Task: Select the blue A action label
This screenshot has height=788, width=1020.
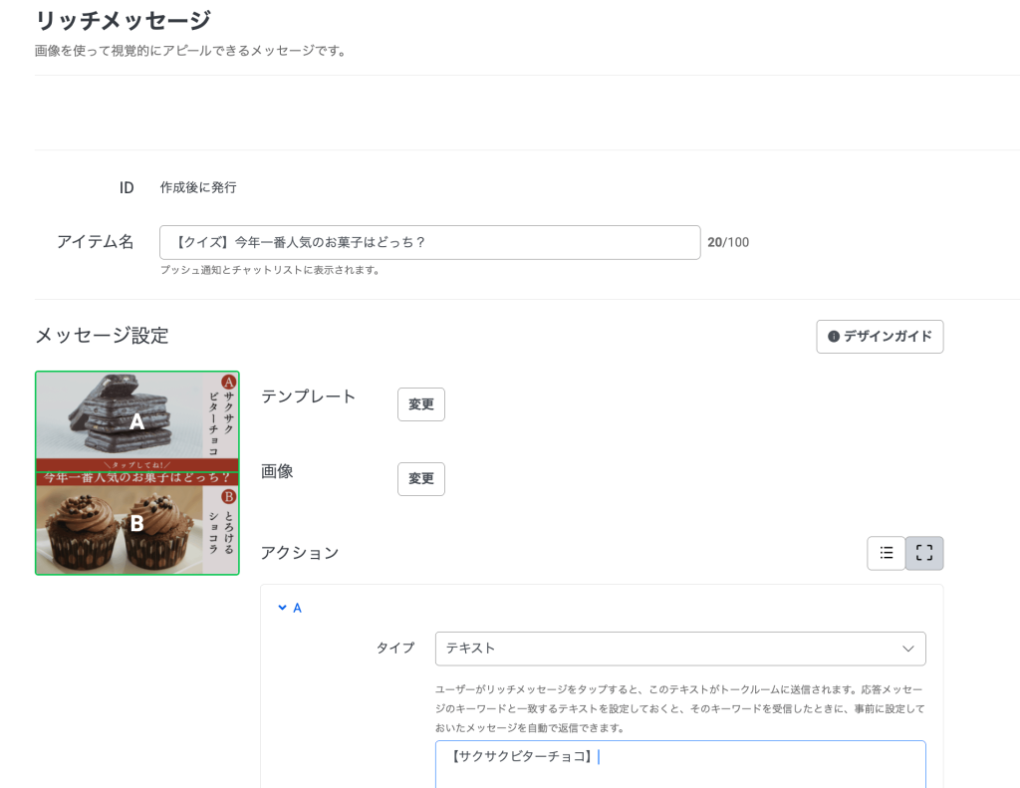Action: (x=295, y=607)
